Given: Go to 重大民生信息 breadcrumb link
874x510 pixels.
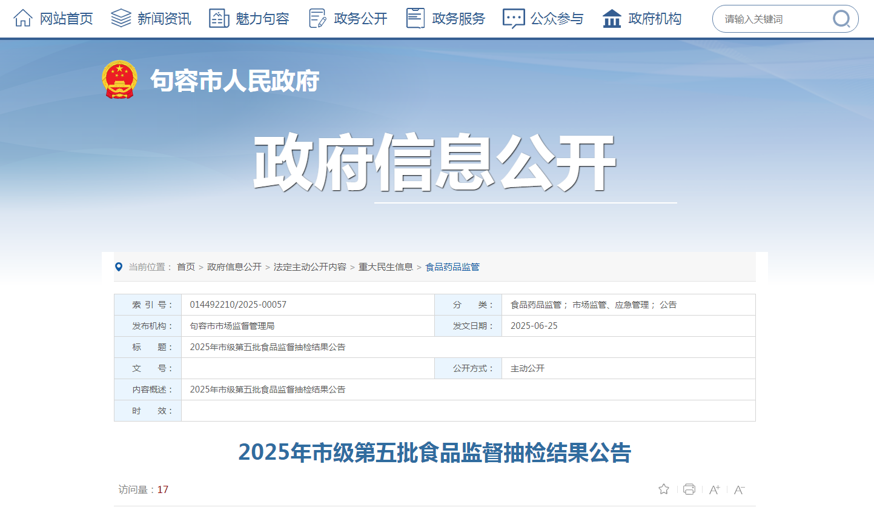Looking at the screenshot, I should tap(386, 267).
